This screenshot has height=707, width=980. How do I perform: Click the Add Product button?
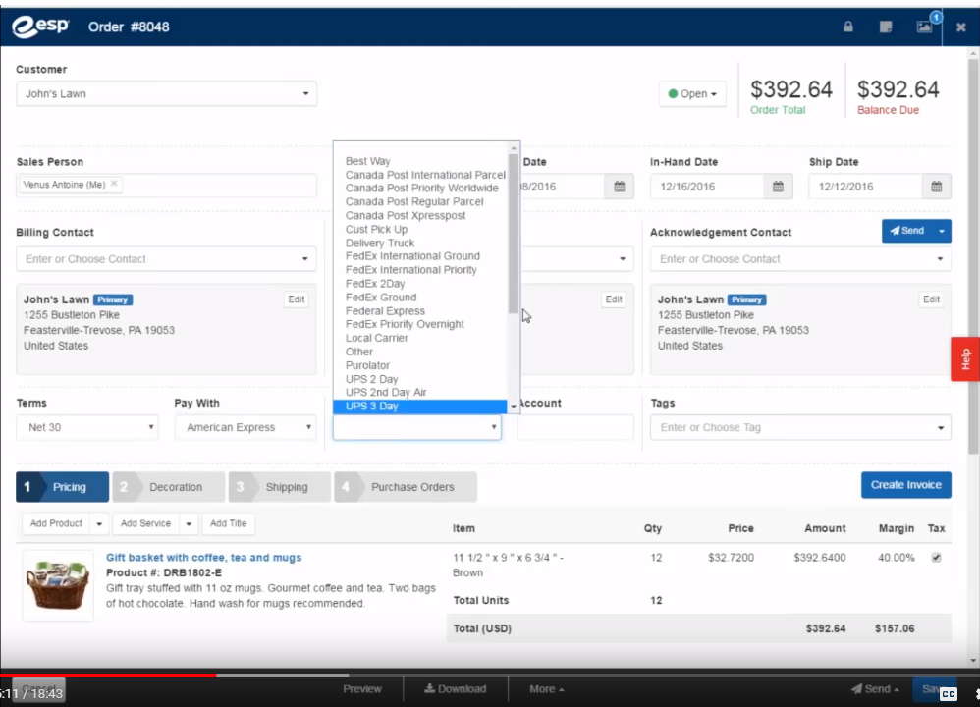pos(56,523)
